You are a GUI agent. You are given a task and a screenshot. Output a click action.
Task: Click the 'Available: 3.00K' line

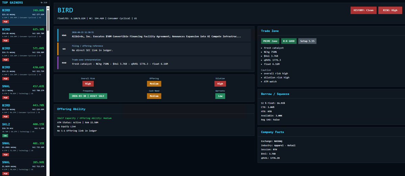[272, 115]
